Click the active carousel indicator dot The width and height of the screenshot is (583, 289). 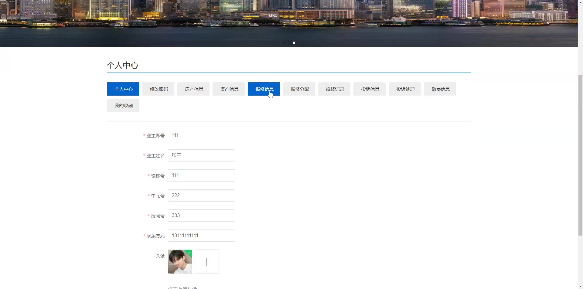pos(294,43)
